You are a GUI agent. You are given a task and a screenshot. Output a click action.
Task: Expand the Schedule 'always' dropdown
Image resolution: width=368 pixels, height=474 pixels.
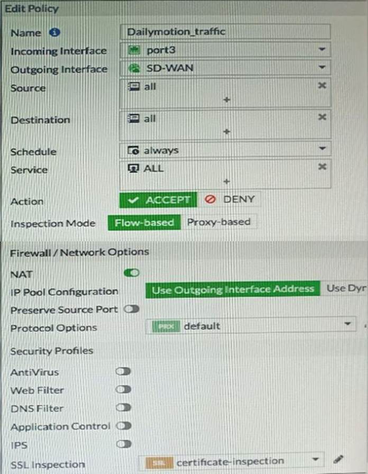pyautogui.click(x=225, y=150)
